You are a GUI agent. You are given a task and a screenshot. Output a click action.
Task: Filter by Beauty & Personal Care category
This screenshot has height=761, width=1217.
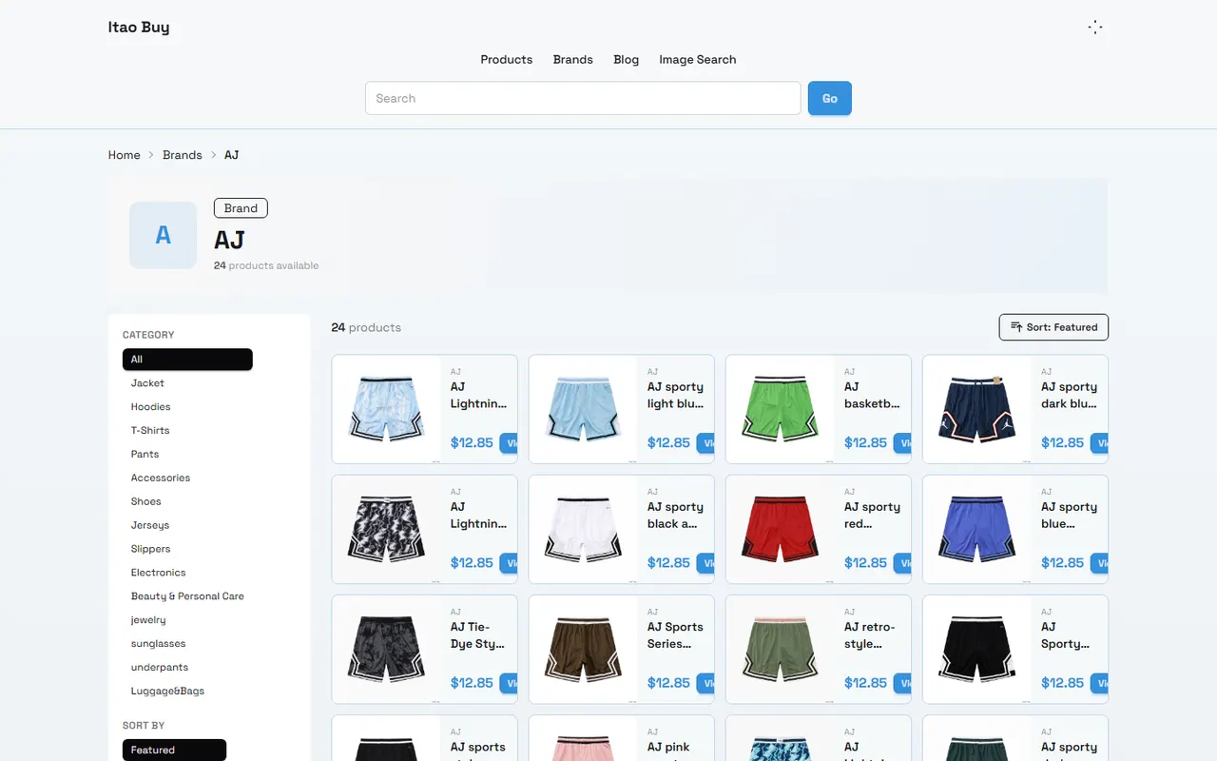pyautogui.click(x=187, y=596)
